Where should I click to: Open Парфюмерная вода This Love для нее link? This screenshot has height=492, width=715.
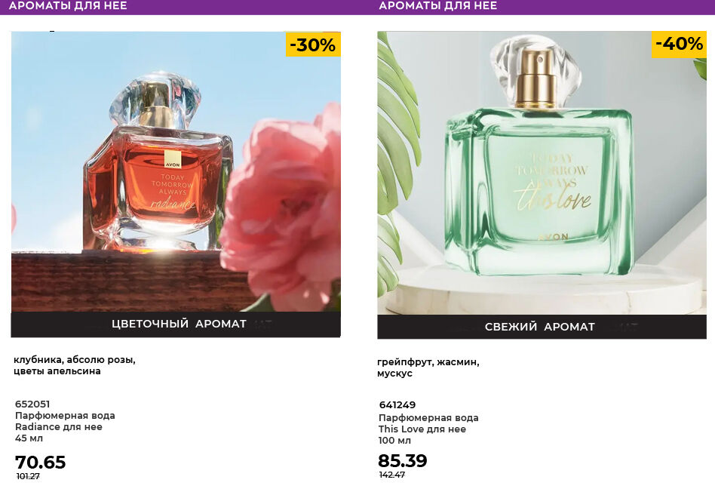coord(428,423)
